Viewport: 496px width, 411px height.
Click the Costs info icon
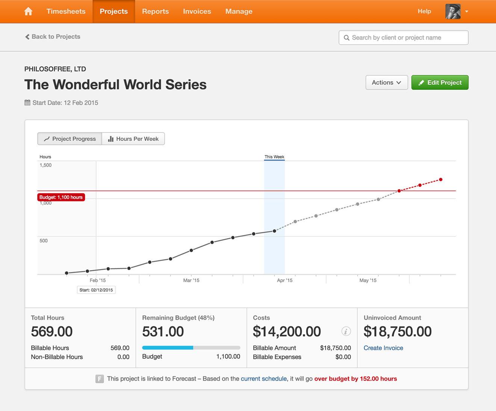pyautogui.click(x=346, y=331)
